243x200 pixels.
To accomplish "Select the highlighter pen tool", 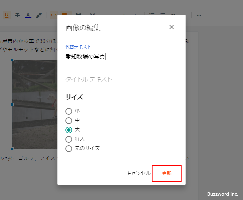I will pyautogui.click(x=39, y=15).
